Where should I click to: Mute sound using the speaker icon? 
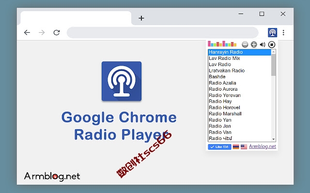coord(263,44)
